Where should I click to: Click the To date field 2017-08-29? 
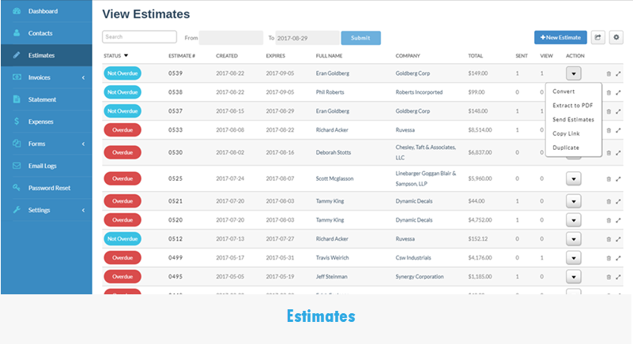click(x=307, y=38)
